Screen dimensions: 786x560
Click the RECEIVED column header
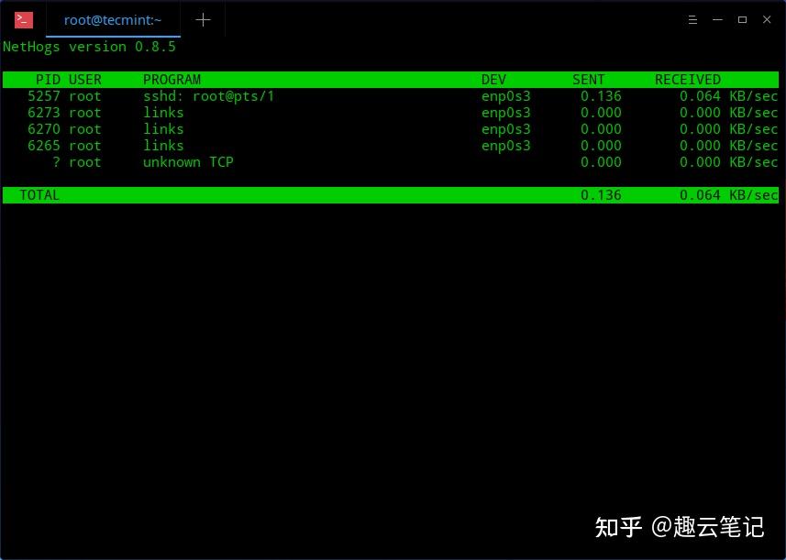(688, 79)
